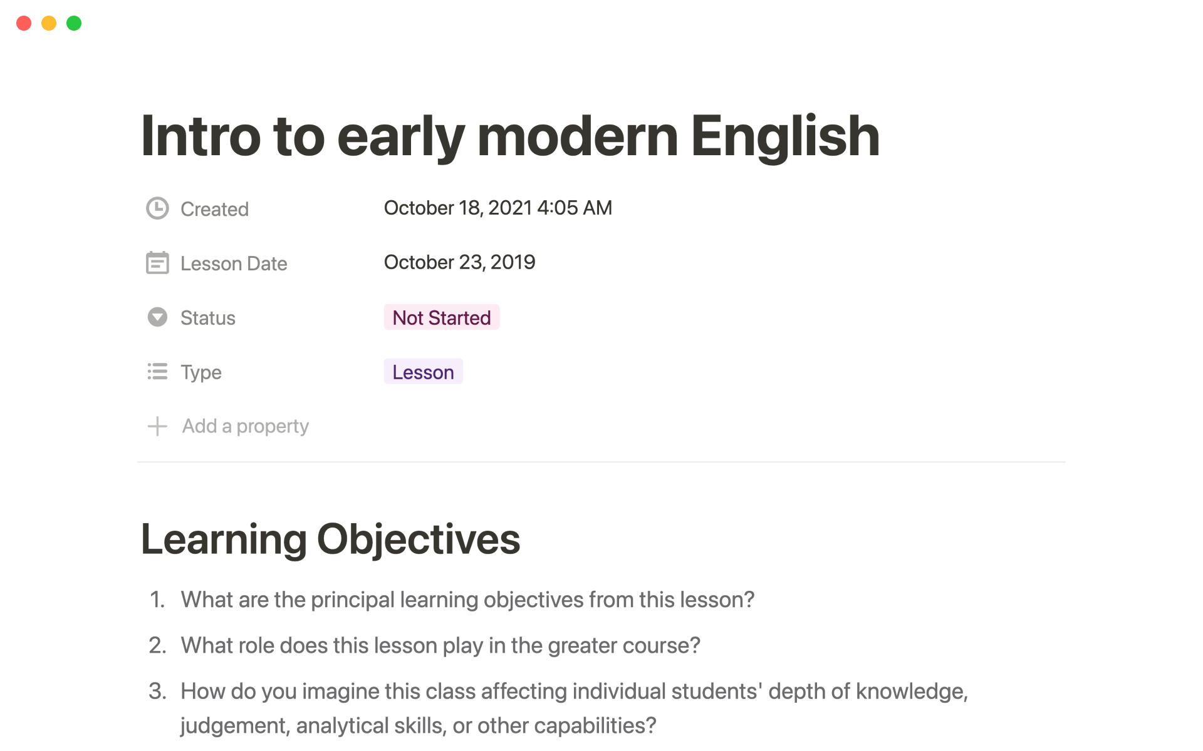The image size is (1203, 751).
Task: Click the Created property label
Action: coord(214,209)
